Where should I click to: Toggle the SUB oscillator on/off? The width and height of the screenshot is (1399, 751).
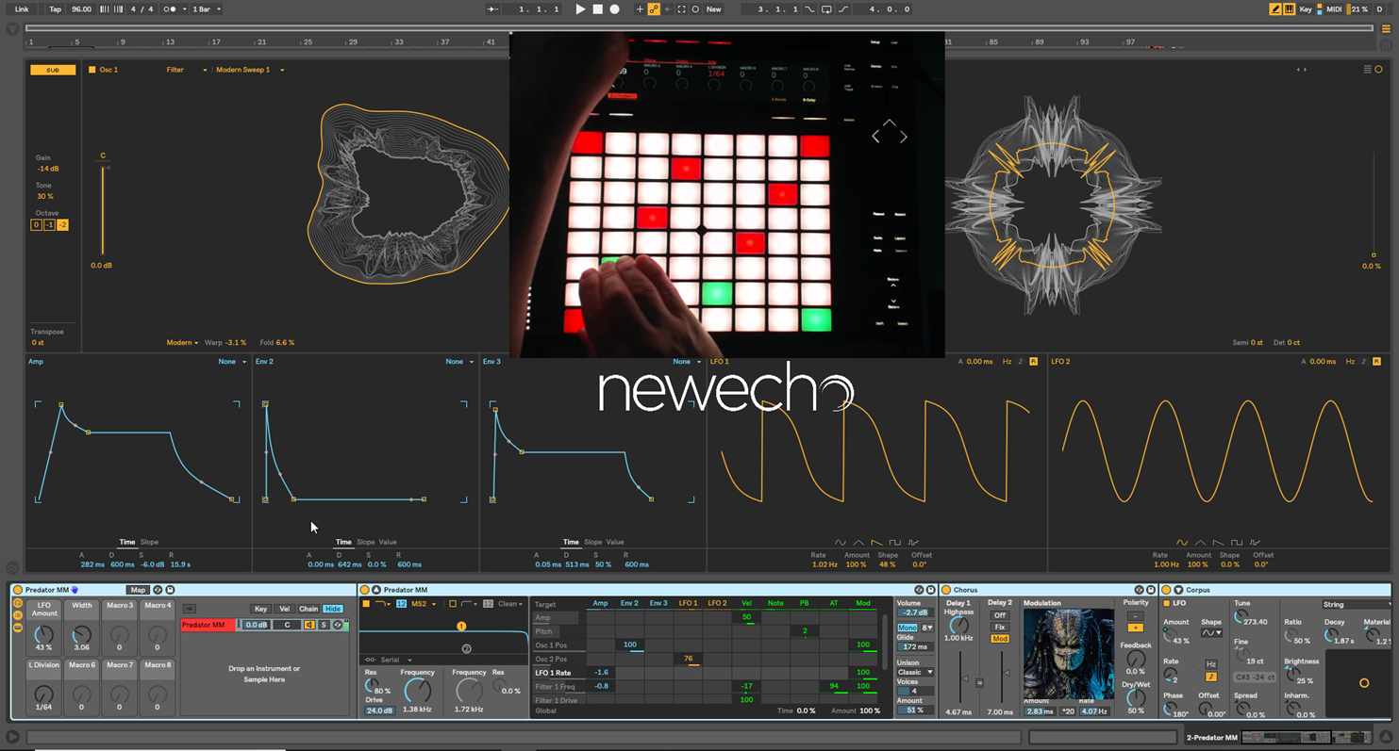pyautogui.click(x=53, y=70)
